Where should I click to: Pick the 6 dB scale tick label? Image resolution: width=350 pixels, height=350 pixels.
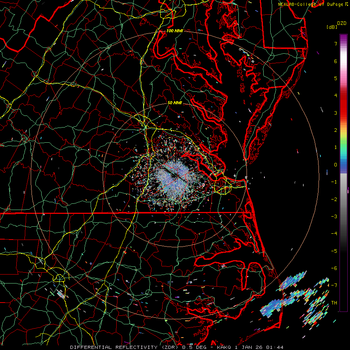tap(336, 61)
